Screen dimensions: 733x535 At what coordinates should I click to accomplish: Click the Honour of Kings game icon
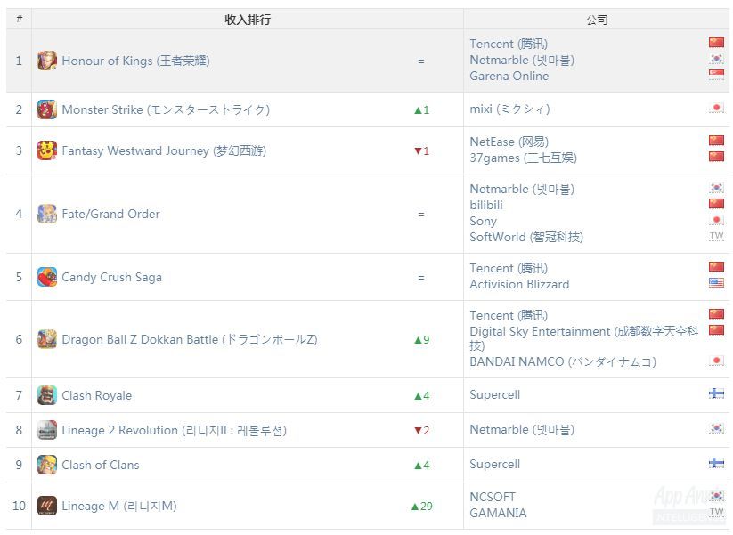point(47,61)
